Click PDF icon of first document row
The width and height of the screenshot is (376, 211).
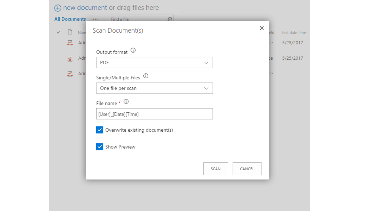pyautogui.click(x=70, y=43)
